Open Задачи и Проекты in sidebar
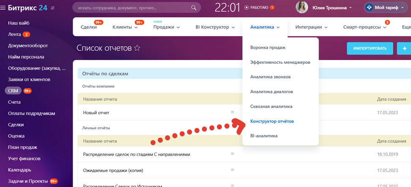Viewport: 411px width, 187px height. tap(28, 181)
